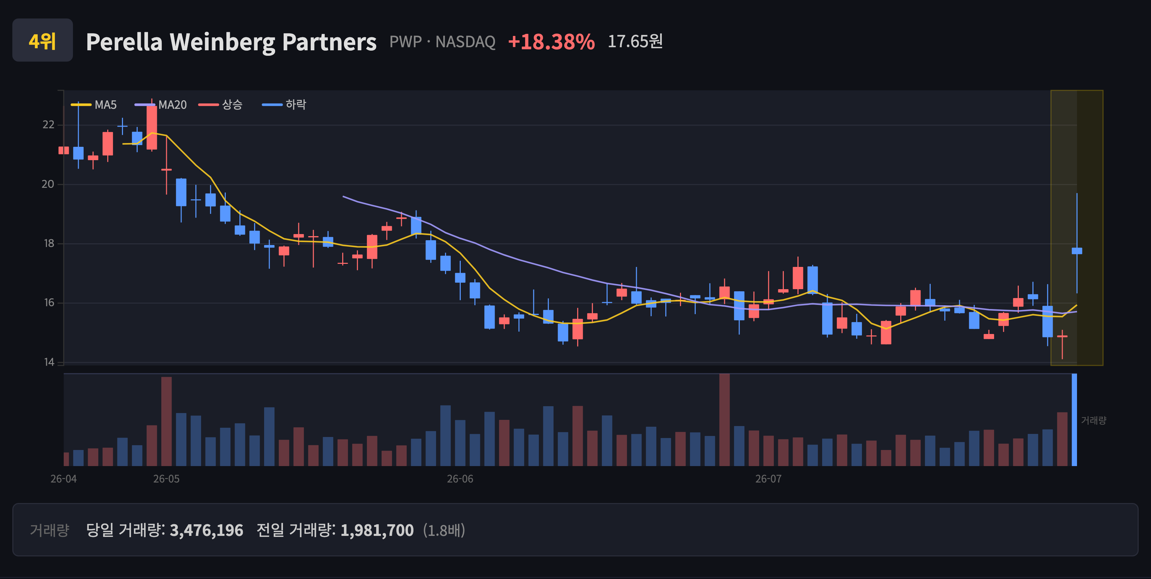
Task: Click the +18.38% change value
Action: (552, 41)
